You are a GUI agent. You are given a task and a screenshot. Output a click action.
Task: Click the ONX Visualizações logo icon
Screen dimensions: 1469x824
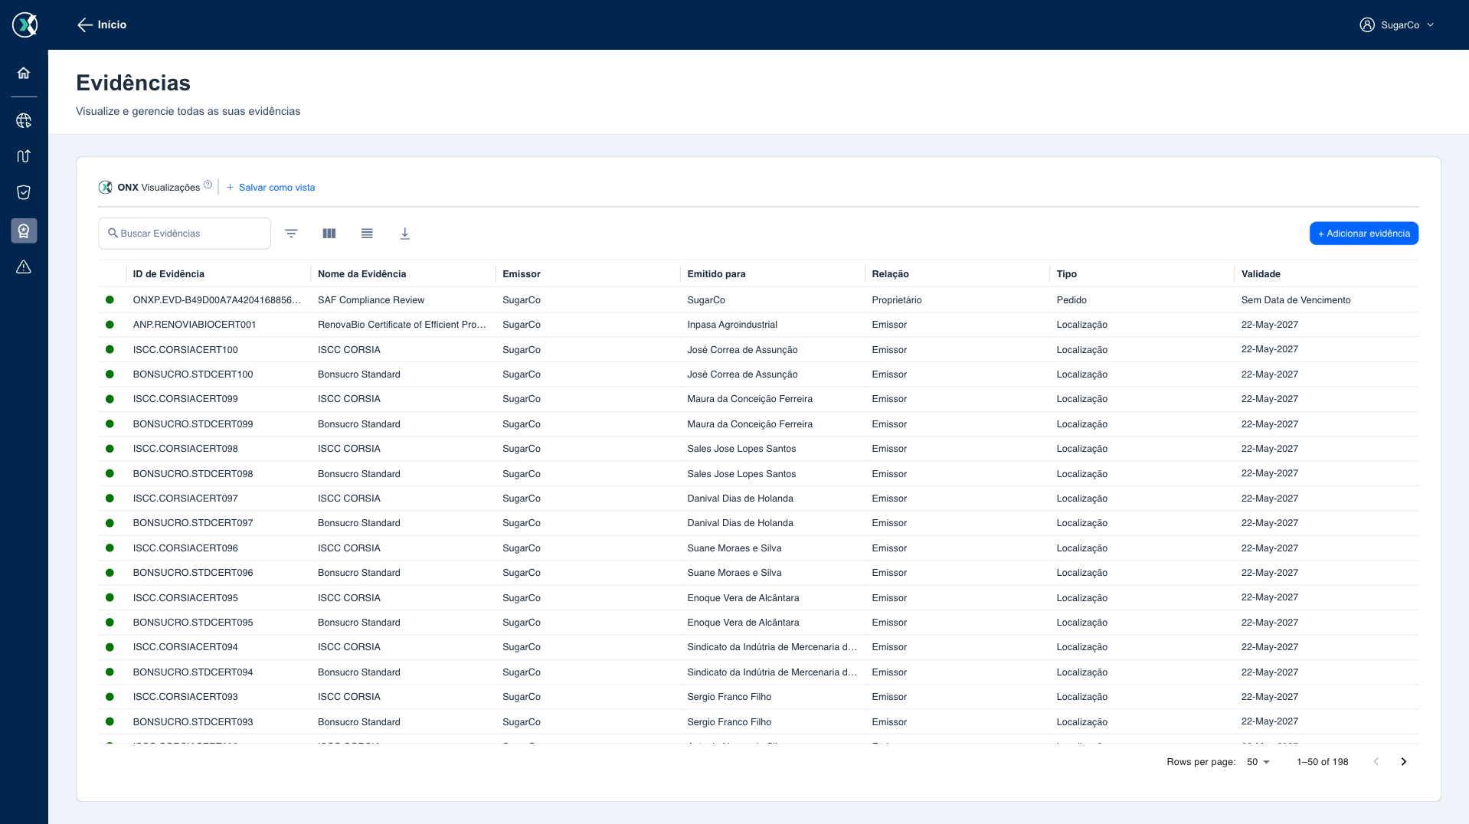point(106,187)
